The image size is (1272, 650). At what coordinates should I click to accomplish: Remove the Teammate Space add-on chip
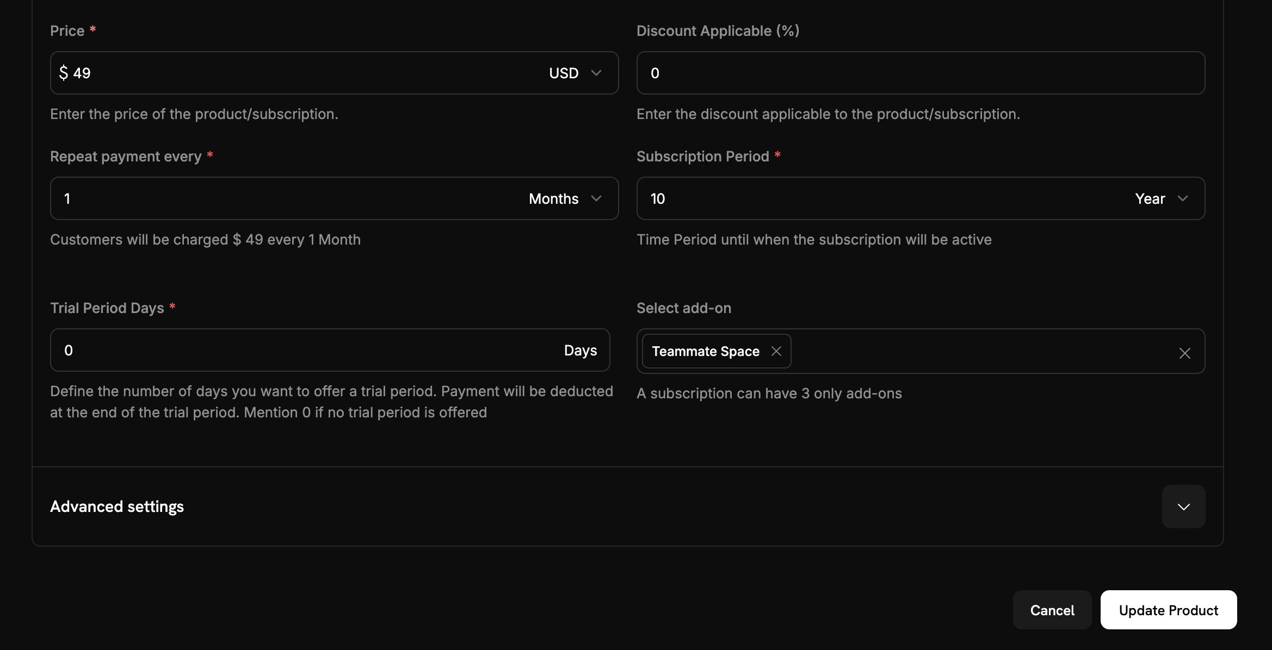pos(776,351)
